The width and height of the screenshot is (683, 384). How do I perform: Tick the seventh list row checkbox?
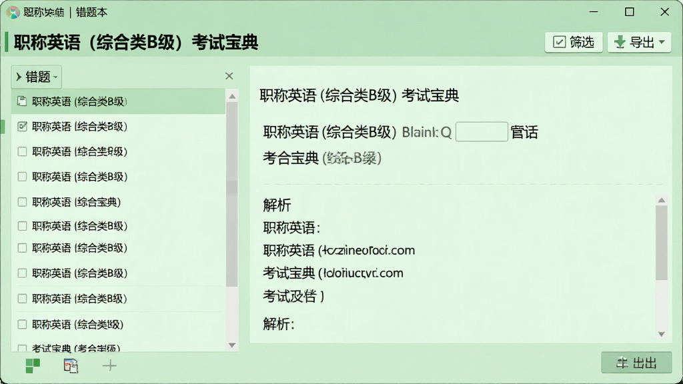click(x=22, y=248)
